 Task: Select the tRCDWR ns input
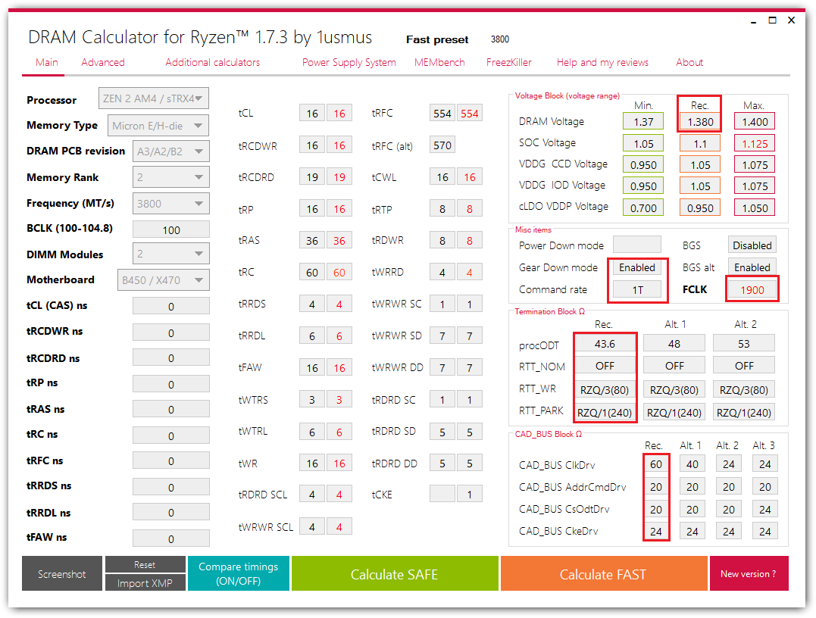pyautogui.click(x=171, y=332)
